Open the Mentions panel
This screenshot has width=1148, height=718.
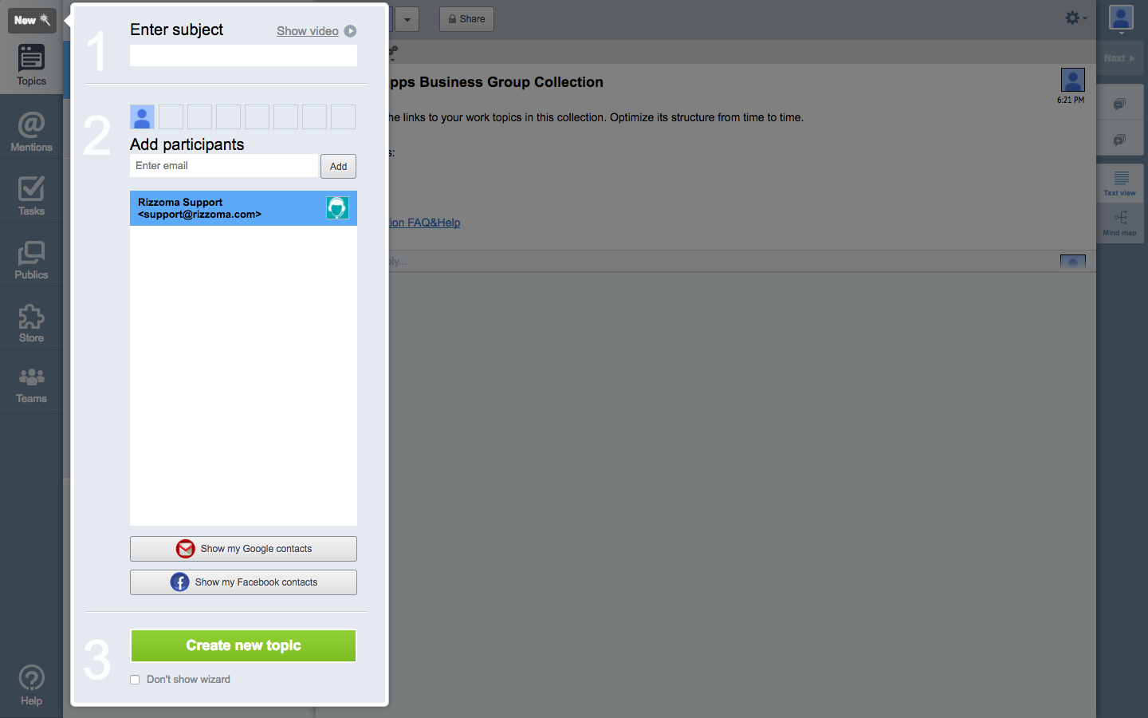(x=31, y=132)
